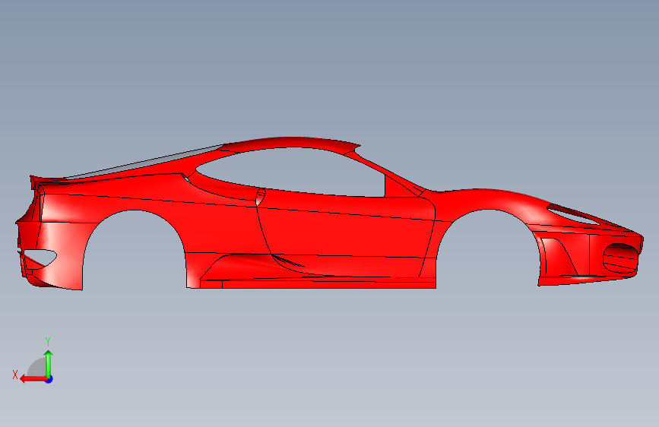The width and height of the screenshot is (659, 427).
Task: Click the green Y axis arrow of the triad
Action: (49, 364)
